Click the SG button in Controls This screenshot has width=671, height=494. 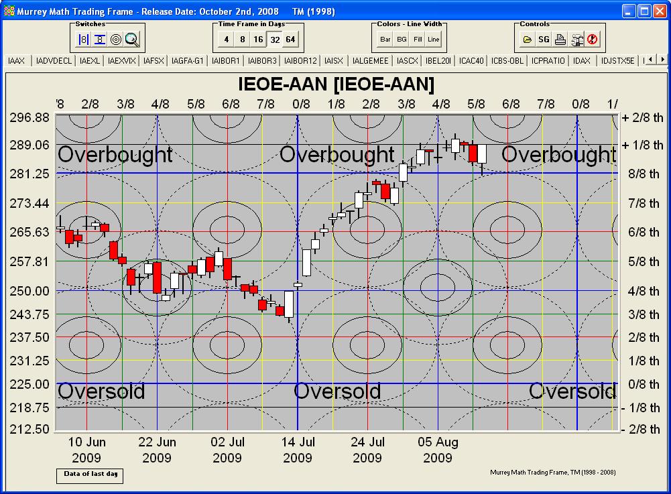point(544,40)
